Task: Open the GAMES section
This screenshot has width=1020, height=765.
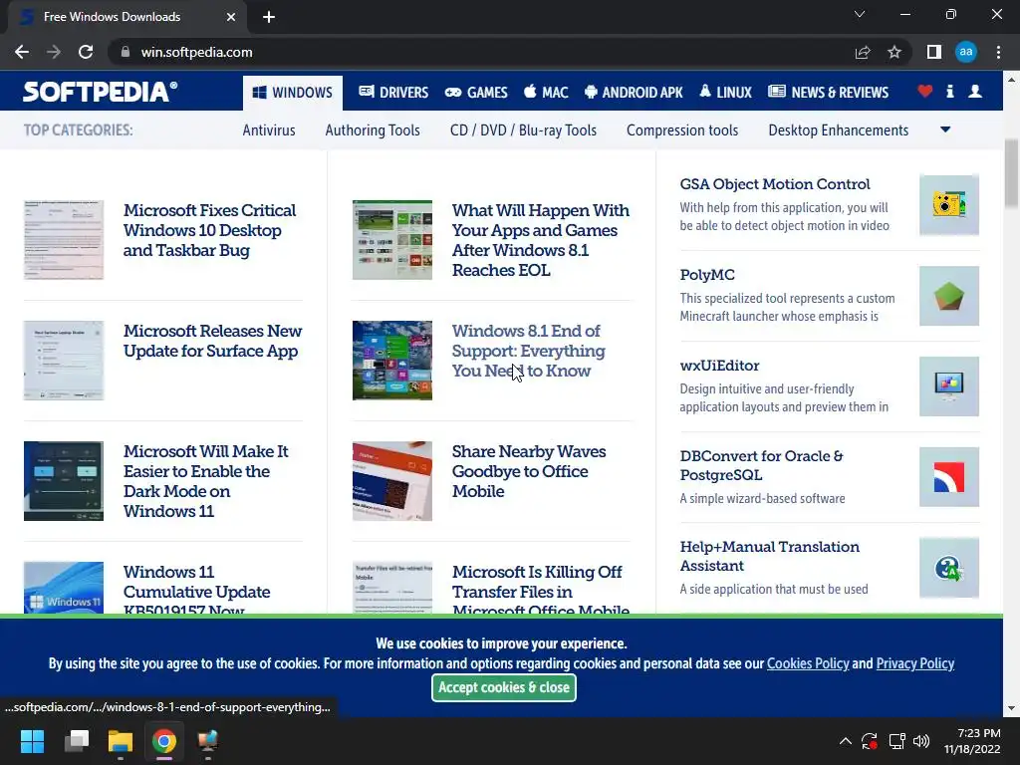Action: pos(476,93)
